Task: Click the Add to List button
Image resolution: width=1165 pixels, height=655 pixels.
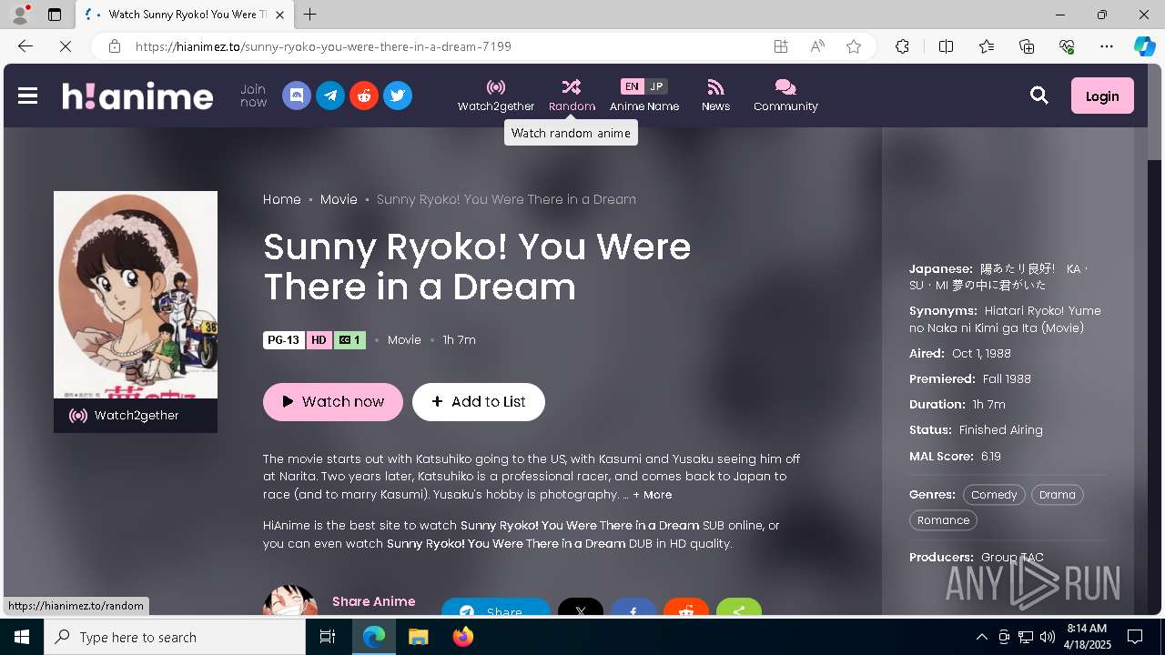Action: point(479,402)
